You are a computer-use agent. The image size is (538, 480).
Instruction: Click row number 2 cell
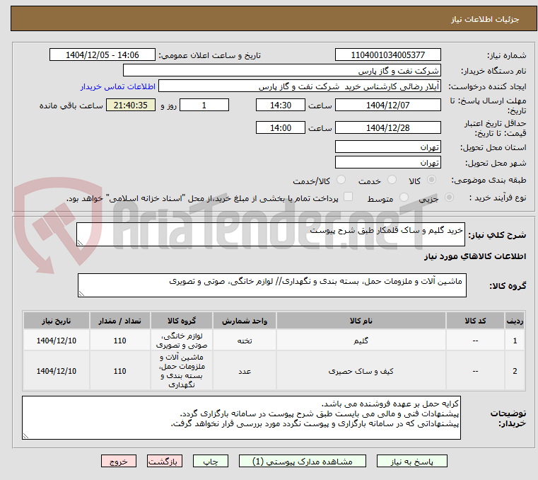coord(515,371)
